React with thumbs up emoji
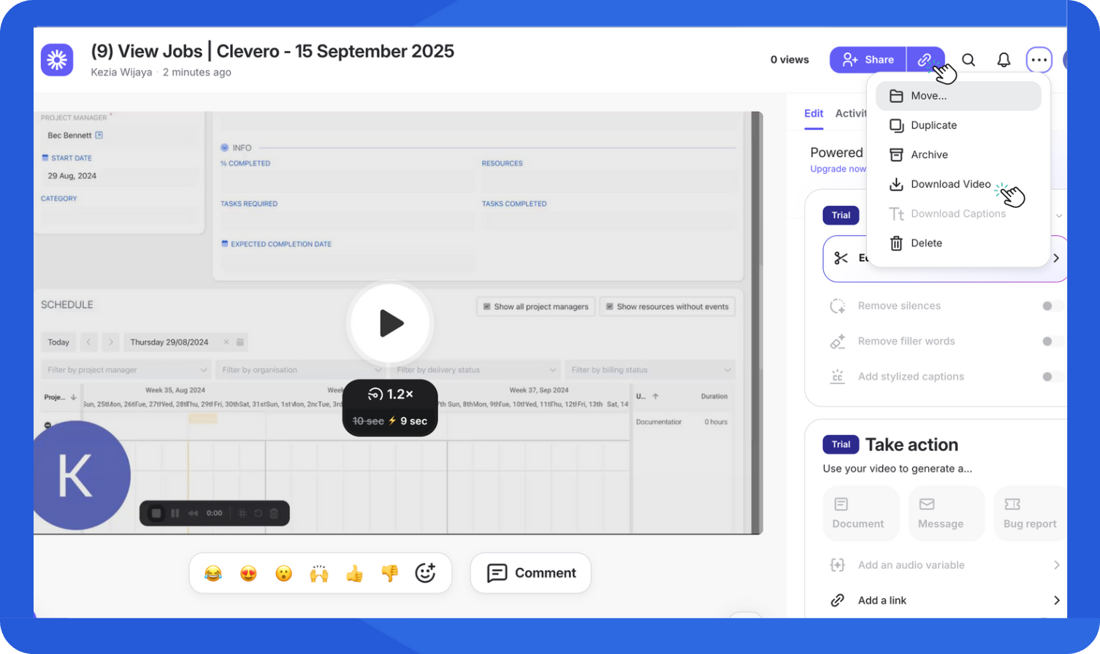1100x654 pixels. coord(354,574)
